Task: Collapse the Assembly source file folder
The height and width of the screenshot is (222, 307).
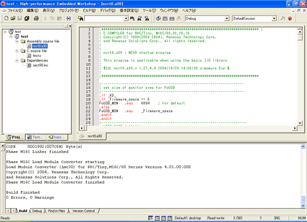Action: 17,41
